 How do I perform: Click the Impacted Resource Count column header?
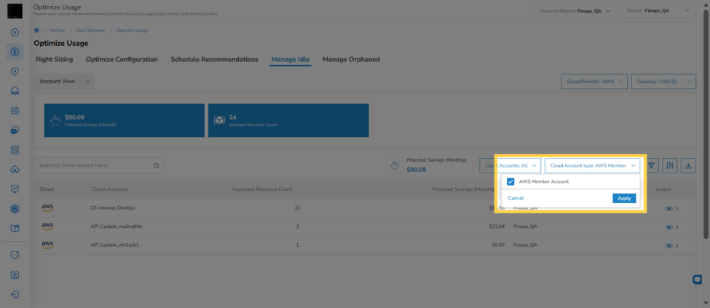click(x=262, y=189)
